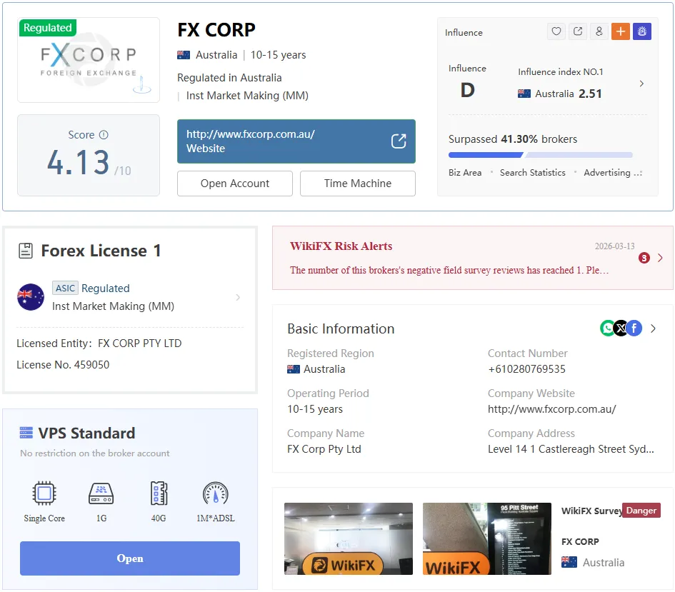Image resolution: width=675 pixels, height=592 pixels.
Task: Expand the Influence index chevron
Action: [x=641, y=84]
